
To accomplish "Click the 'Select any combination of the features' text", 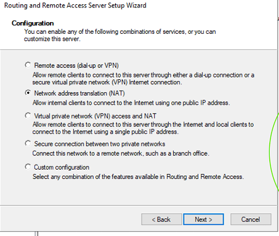I will (138, 176).
